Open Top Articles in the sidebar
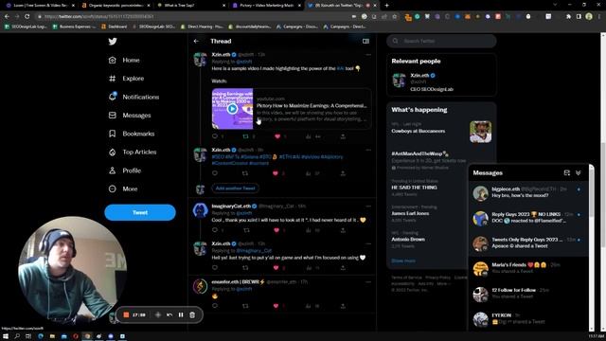 click(133, 152)
